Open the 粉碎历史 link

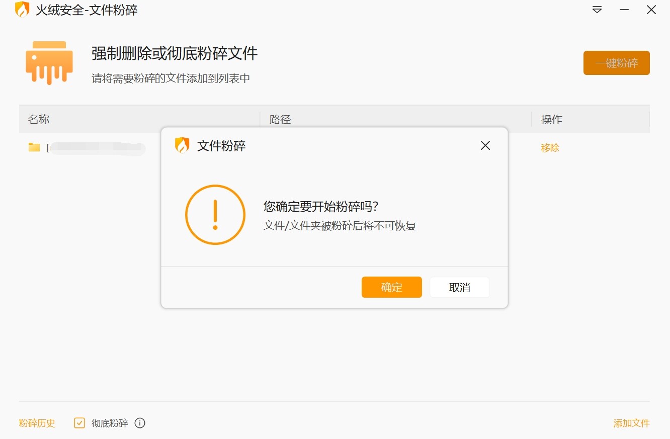(x=37, y=423)
